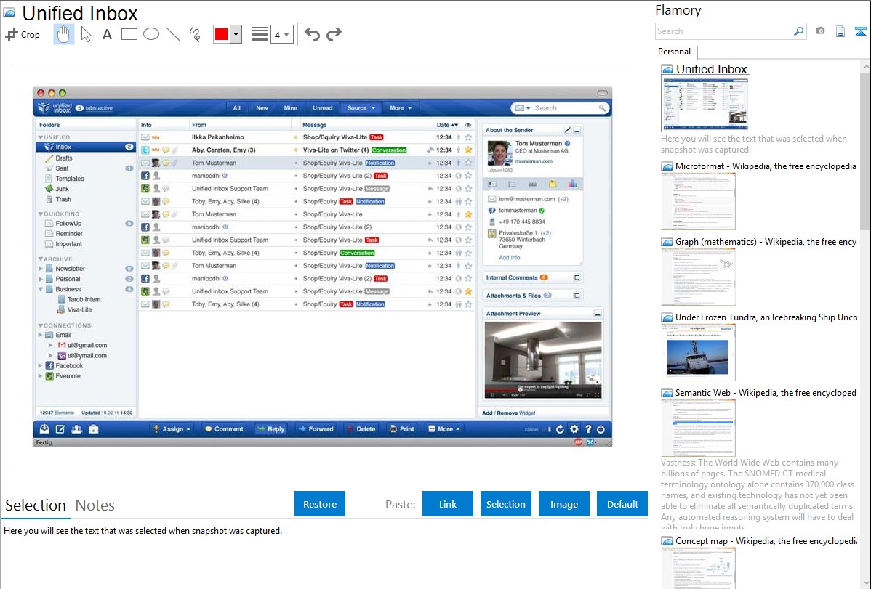Click the refresh icon in snapshot toolbar

(560, 429)
